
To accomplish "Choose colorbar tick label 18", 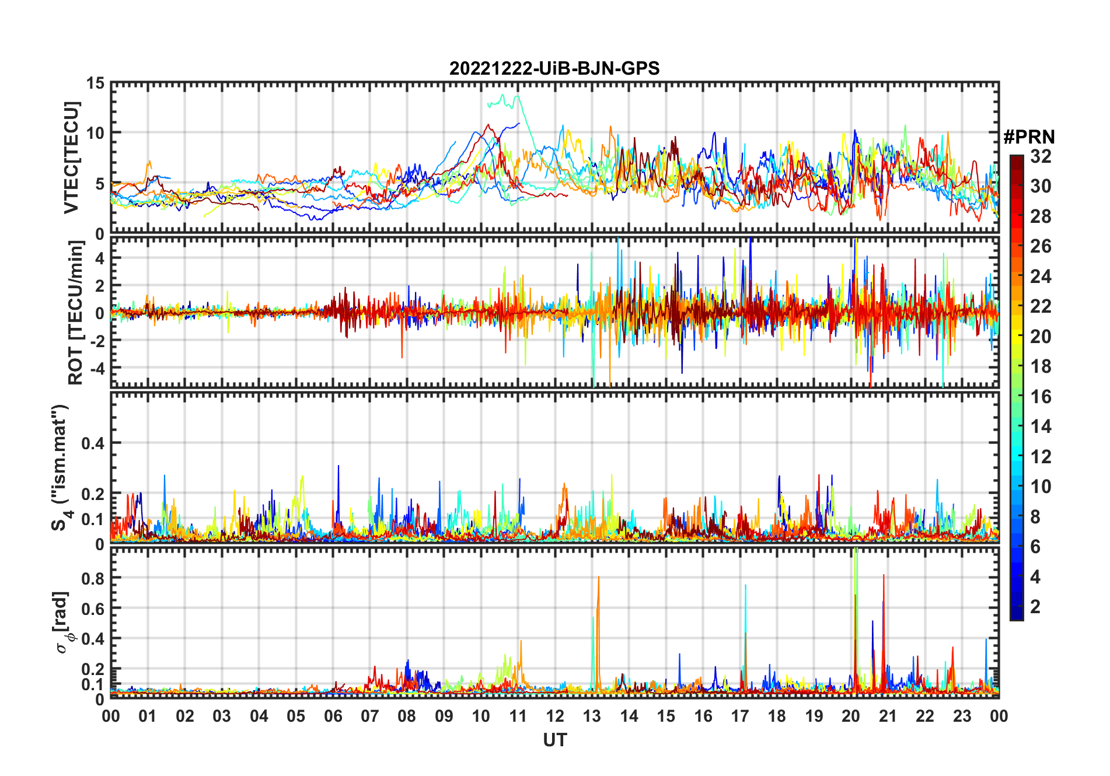I will [1041, 366].
